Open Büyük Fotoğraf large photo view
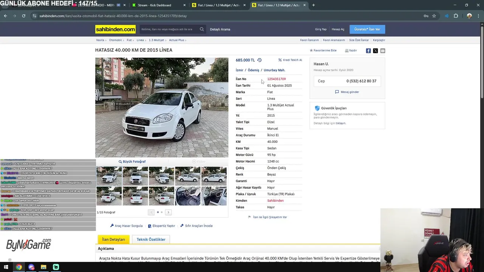The image size is (484, 272). (x=132, y=161)
